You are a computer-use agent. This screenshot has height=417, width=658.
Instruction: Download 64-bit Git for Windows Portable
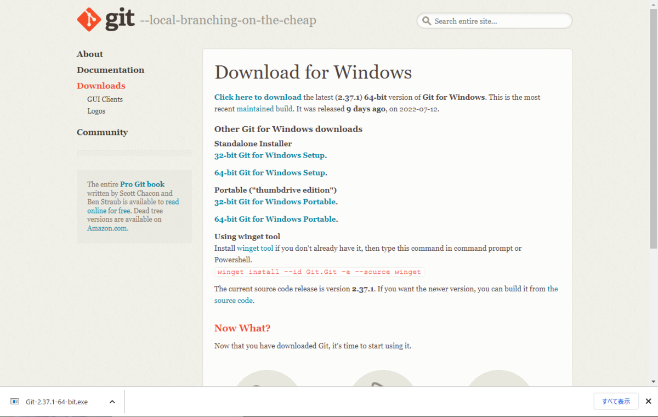[275, 219]
